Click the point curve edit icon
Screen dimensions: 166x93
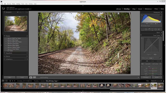click(x=161, y=58)
